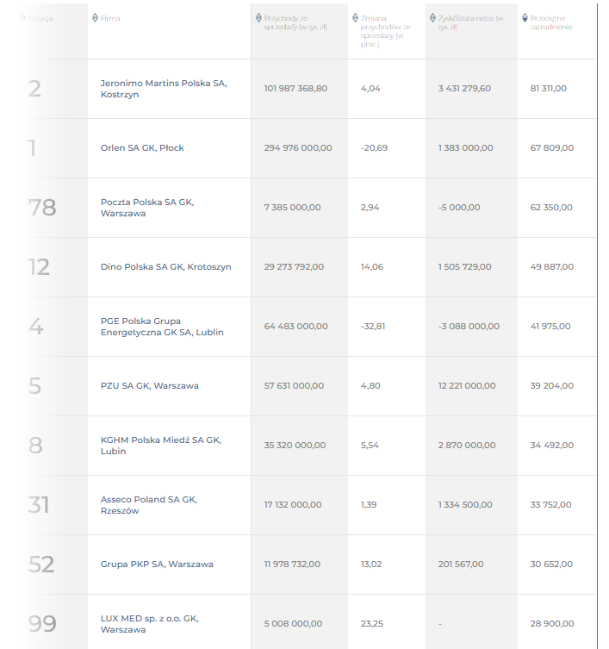Viewport: 609px width, 649px height.
Task: Click the sort icon for Przeciętne zatrudnienie
Action: point(525,18)
